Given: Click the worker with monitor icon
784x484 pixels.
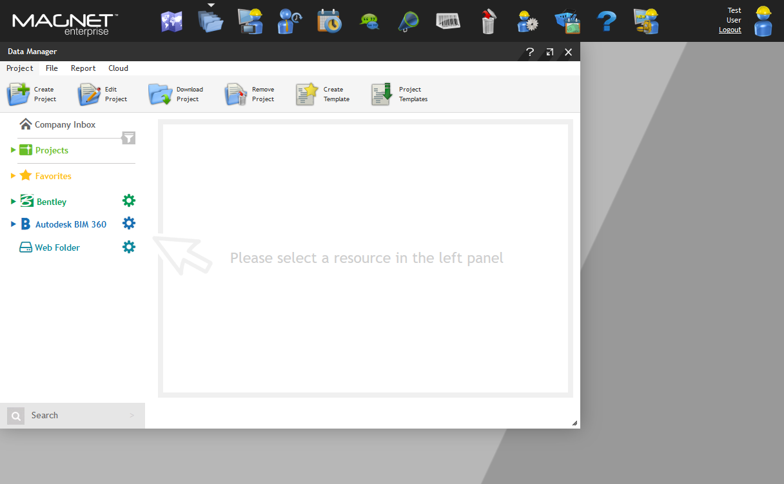Looking at the screenshot, I should tap(250, 21).
